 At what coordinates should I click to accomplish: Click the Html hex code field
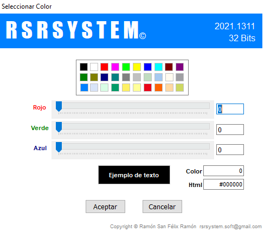(x=223, y=184)
